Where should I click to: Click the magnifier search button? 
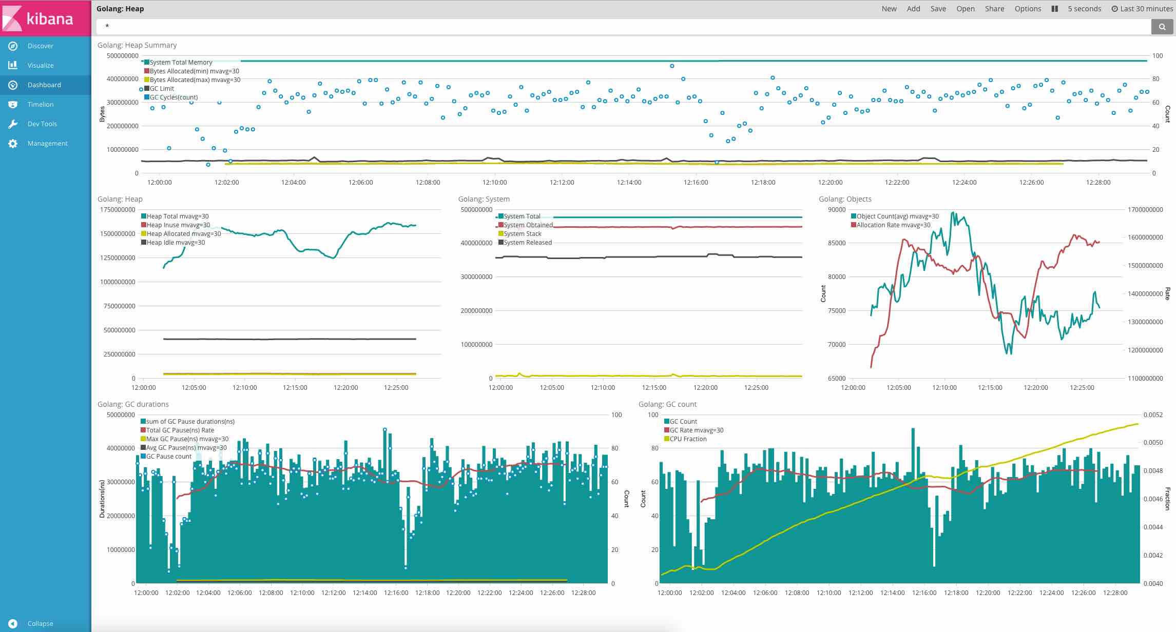pos(1162,27)
